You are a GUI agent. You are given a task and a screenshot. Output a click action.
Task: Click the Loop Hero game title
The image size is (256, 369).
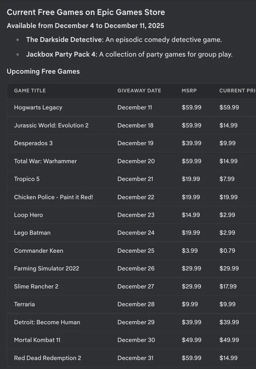28,215
